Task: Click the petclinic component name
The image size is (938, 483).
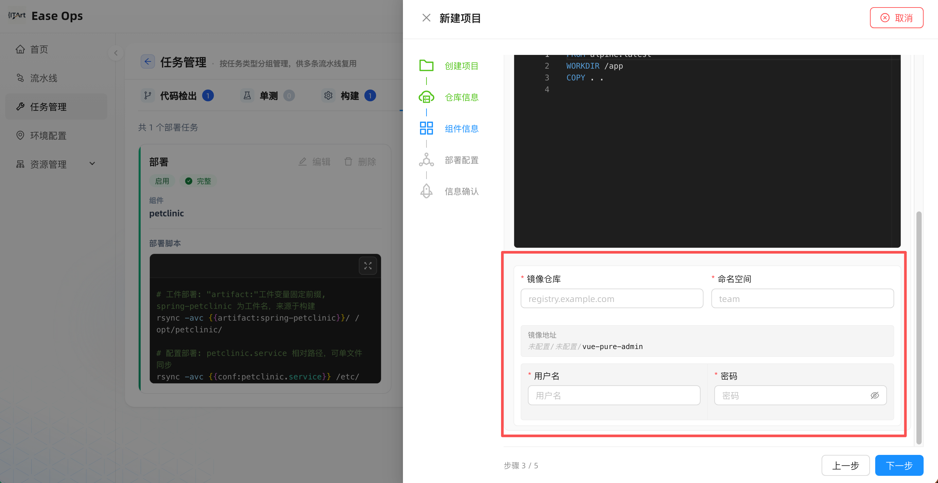Action: point(166,213)
